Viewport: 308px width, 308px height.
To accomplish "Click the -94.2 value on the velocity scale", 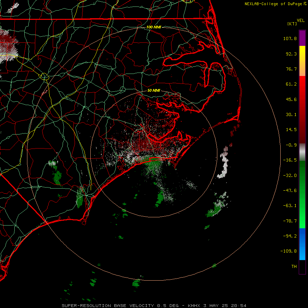I will coord(290,236).
